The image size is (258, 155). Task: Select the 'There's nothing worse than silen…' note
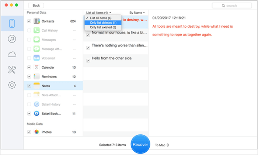116,48
